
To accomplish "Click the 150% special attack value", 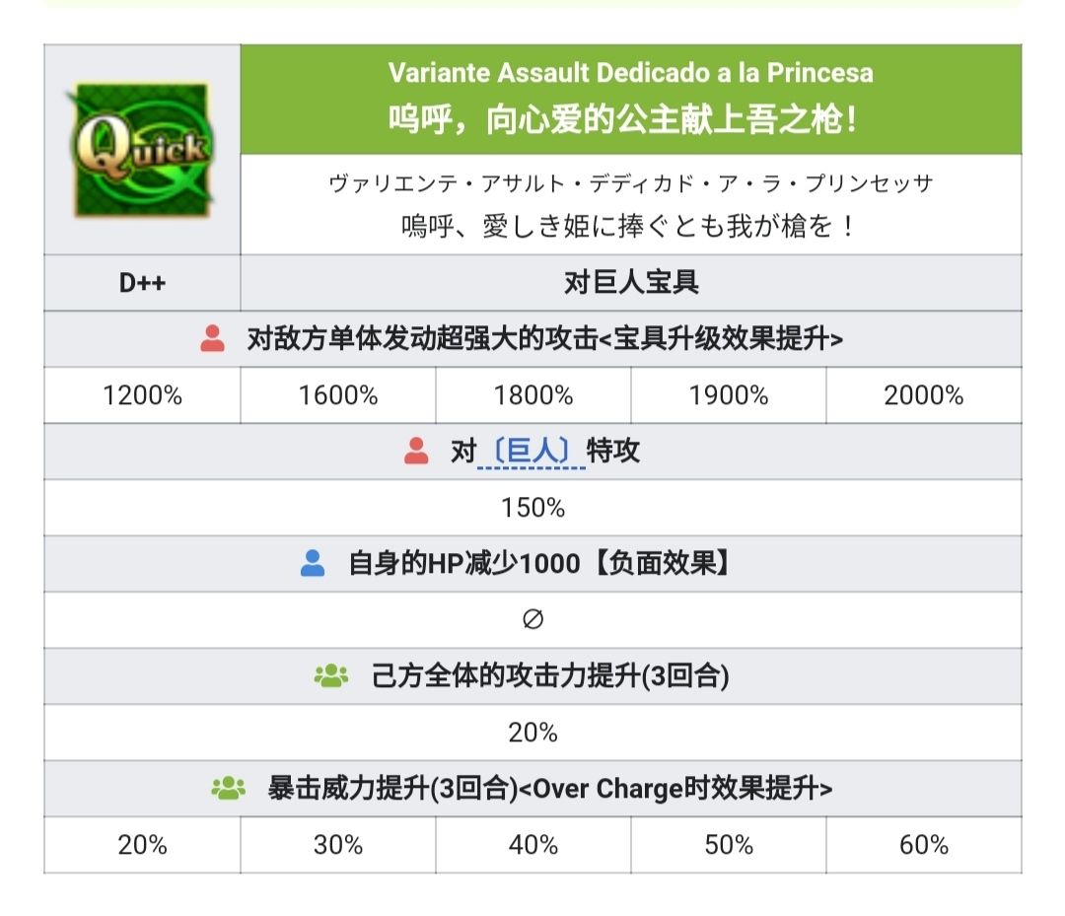I will (532, 508).
